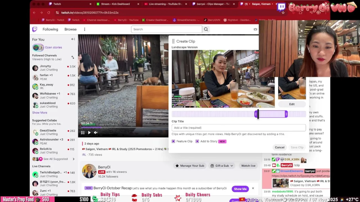
Task: Open Creator Dashboard Kick bookmark
Action: pyautogui.click(x=155, y=20)
